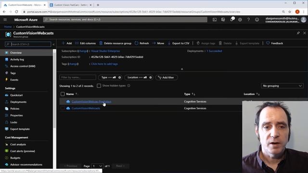Open the page number dropdown

[x=97, y=166]
